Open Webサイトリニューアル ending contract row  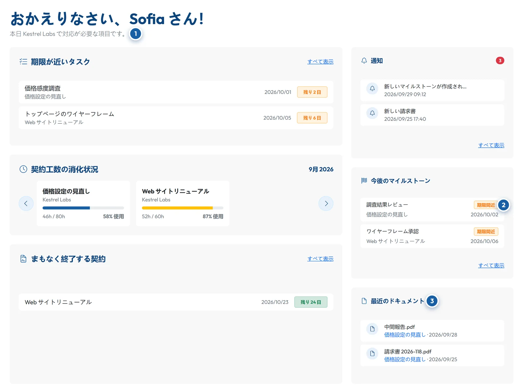coord(176,302)
